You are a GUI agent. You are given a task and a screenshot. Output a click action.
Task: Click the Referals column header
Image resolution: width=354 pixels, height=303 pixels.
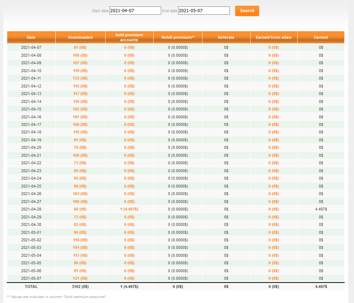tap(226, 37)
